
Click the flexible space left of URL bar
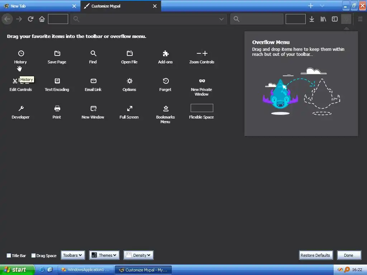pos(58,19)
